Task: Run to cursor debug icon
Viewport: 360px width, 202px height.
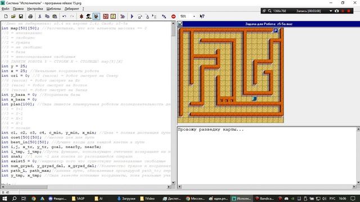Action: (154, 16)
